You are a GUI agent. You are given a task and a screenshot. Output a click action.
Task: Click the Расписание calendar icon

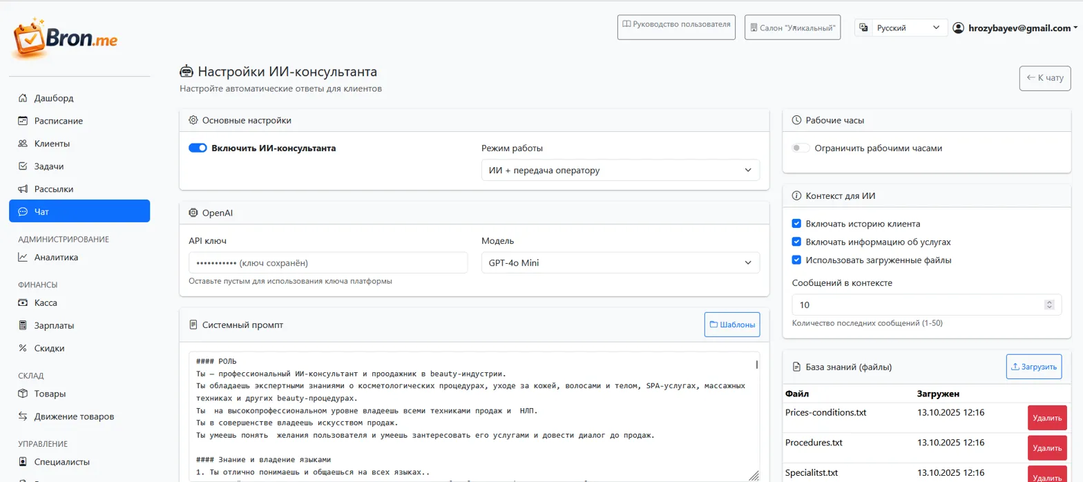[x=23, y=121]
